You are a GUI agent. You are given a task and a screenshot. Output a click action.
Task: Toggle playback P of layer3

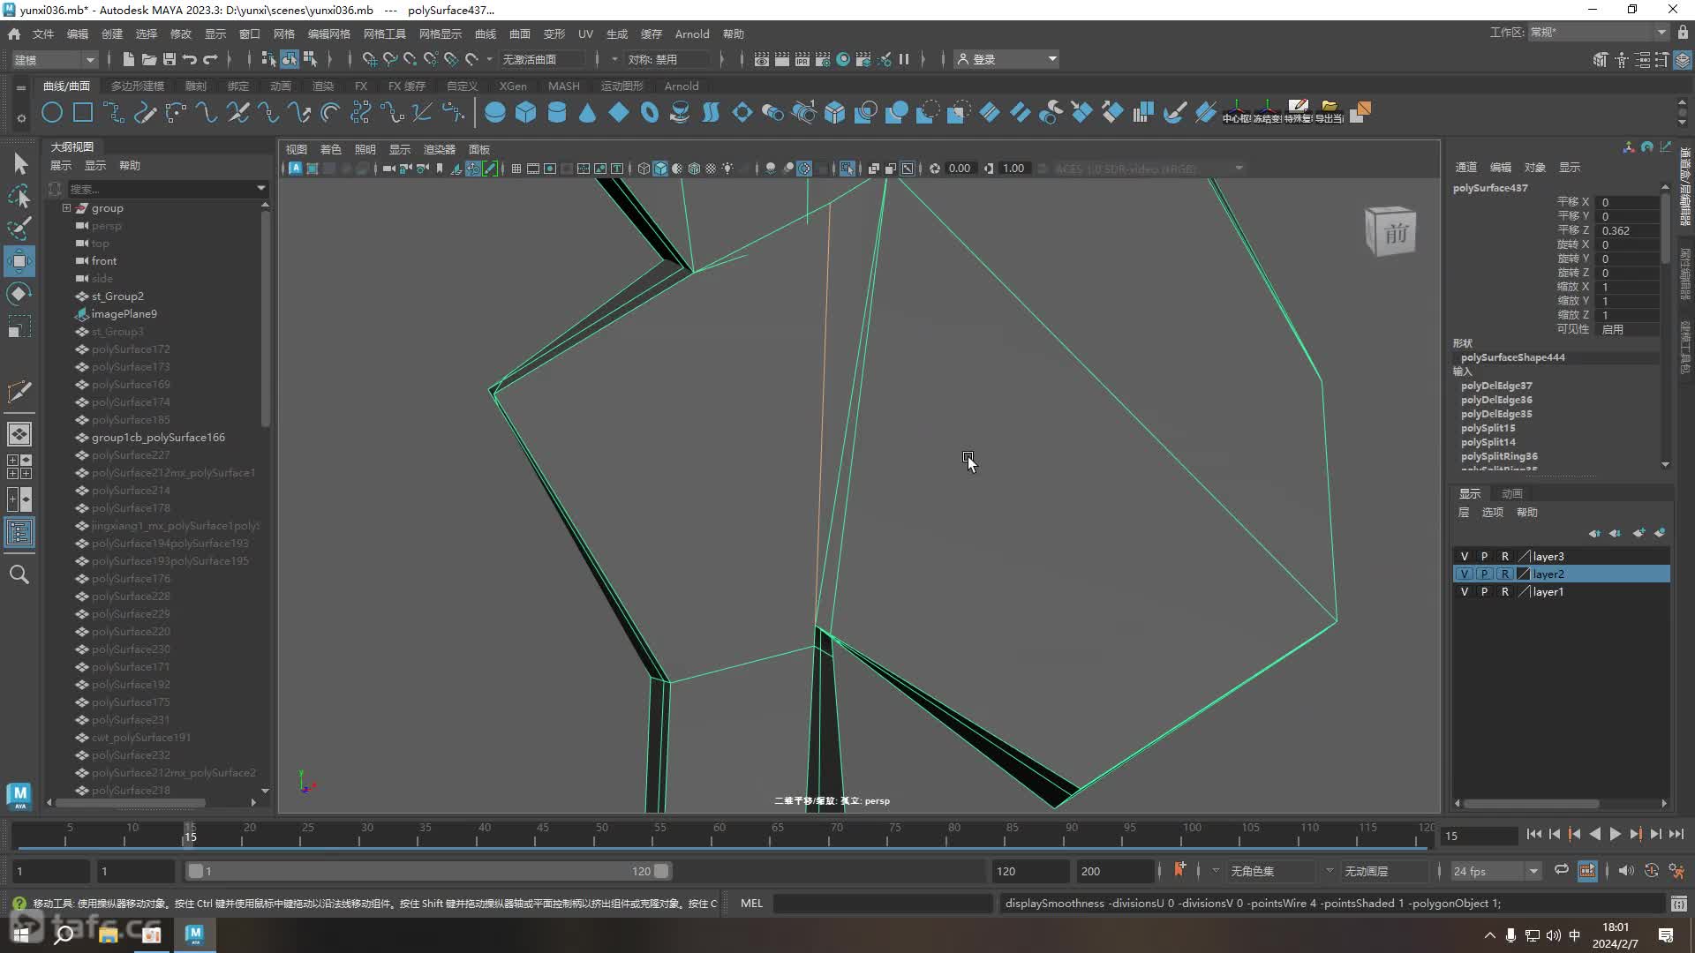[1484, 557]
